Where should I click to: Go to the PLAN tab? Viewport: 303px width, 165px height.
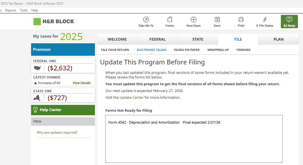coord(278,39)
